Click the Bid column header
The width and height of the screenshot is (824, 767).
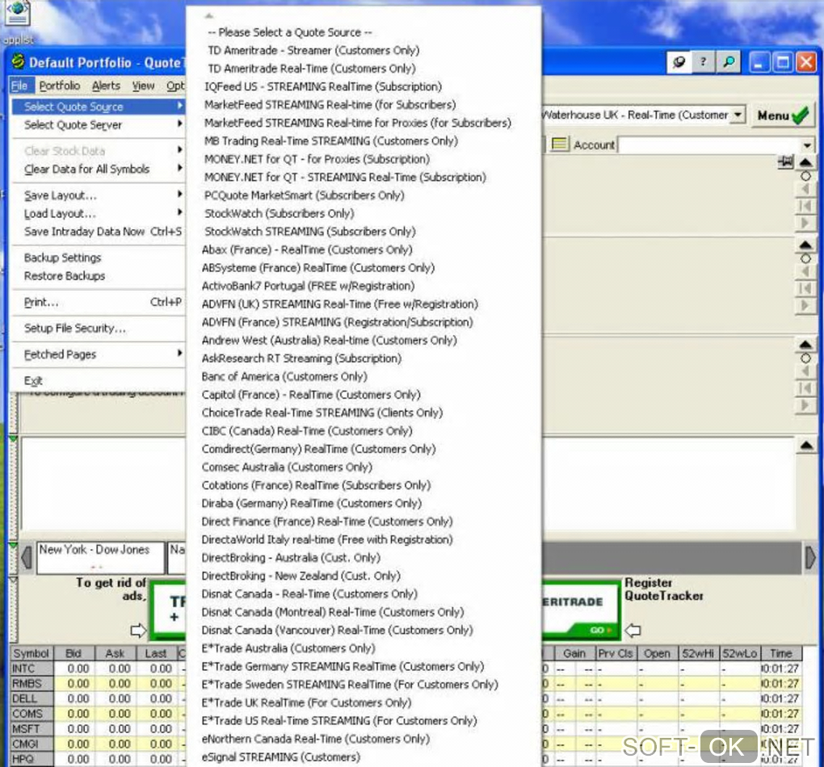(x=74, y=653)
